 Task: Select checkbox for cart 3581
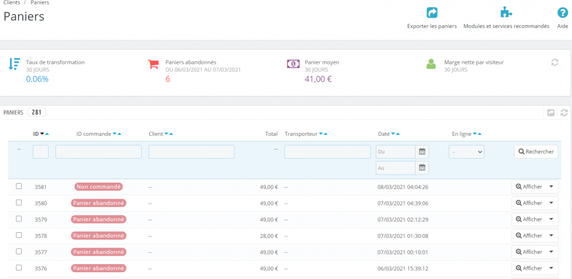coord(19,186)
